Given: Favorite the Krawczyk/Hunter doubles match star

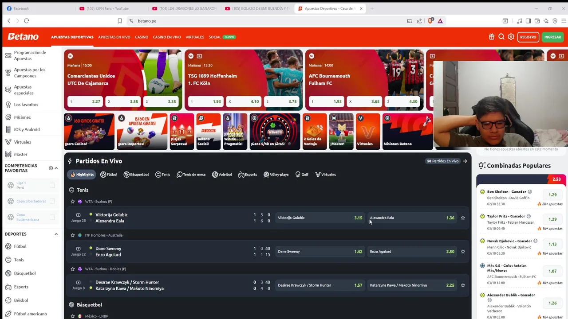Looking at the screenshot, I should point(463,285).
